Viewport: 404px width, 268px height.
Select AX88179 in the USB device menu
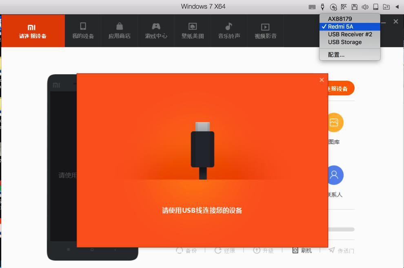(x=350, y=19)
